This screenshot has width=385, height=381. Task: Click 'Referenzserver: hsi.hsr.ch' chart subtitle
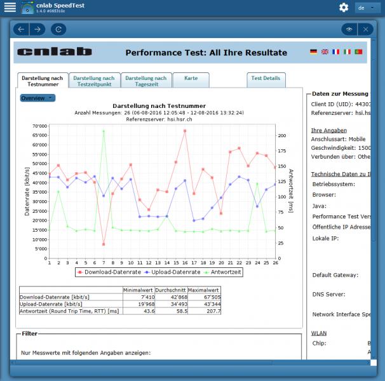[x=159, y=119]
